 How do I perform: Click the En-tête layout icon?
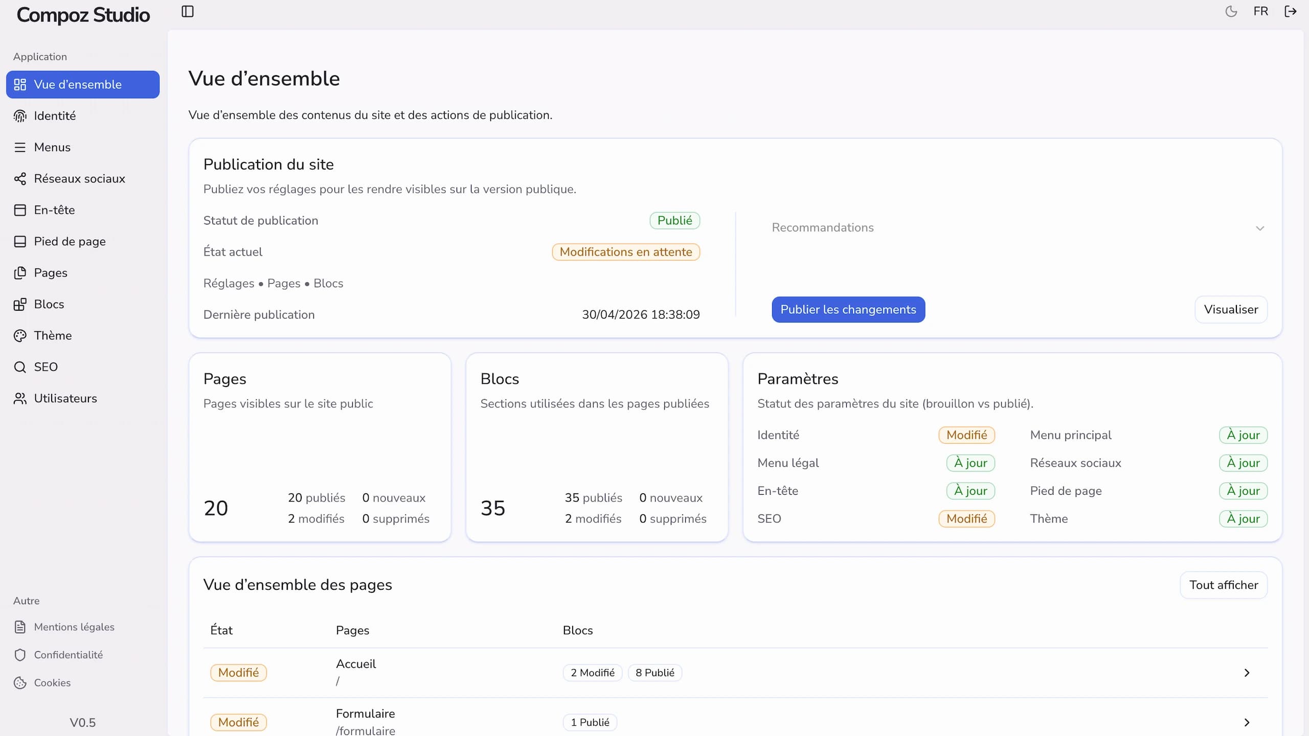pyautogui.click(x=20, y=210)
